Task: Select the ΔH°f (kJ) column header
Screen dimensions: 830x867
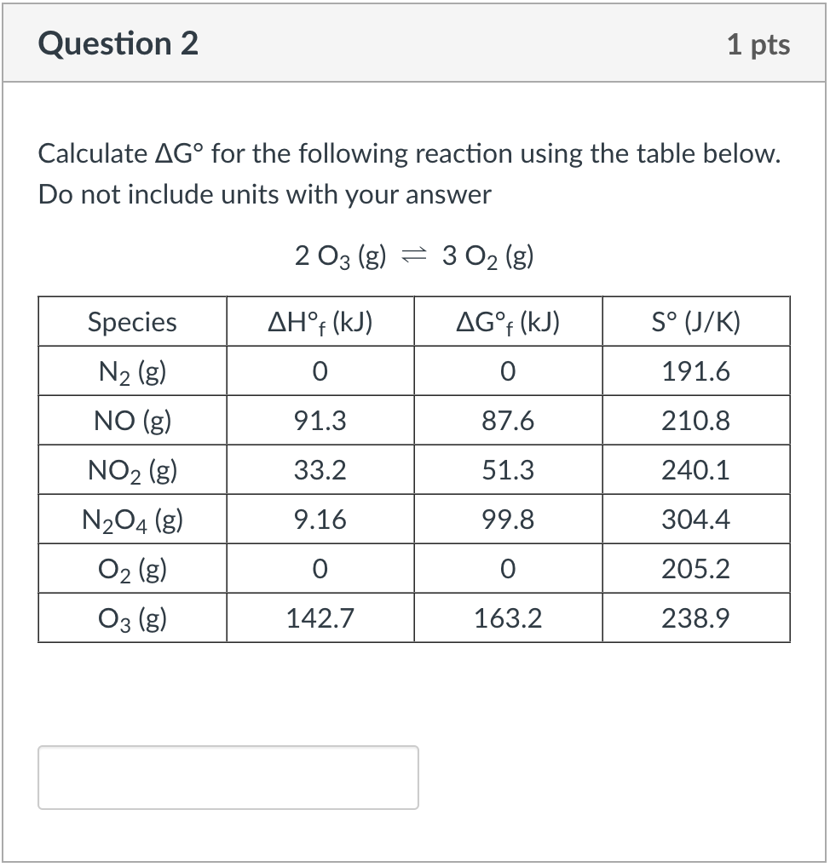Action: [320, 321]
